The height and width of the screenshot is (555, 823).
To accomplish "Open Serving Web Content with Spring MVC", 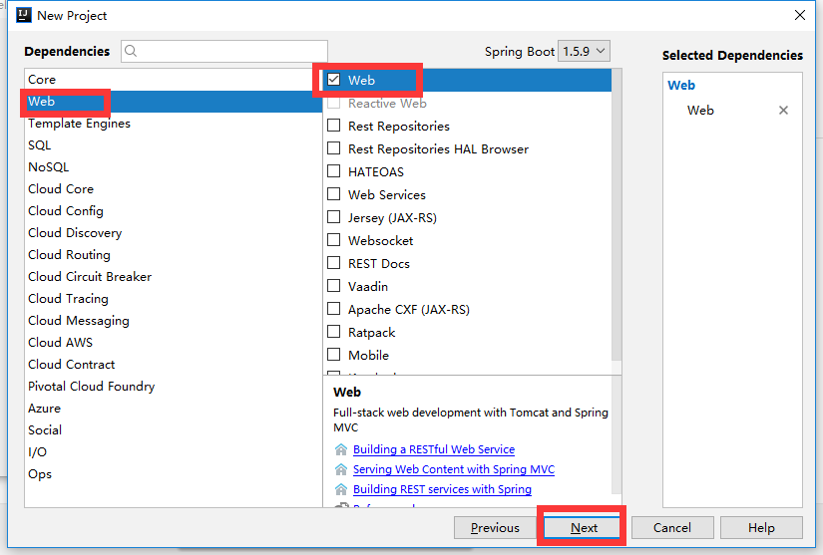I will [x=454, y=469].
